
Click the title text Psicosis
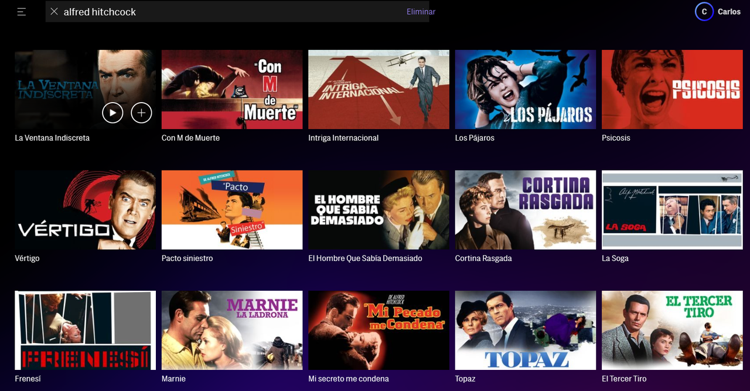616,138
